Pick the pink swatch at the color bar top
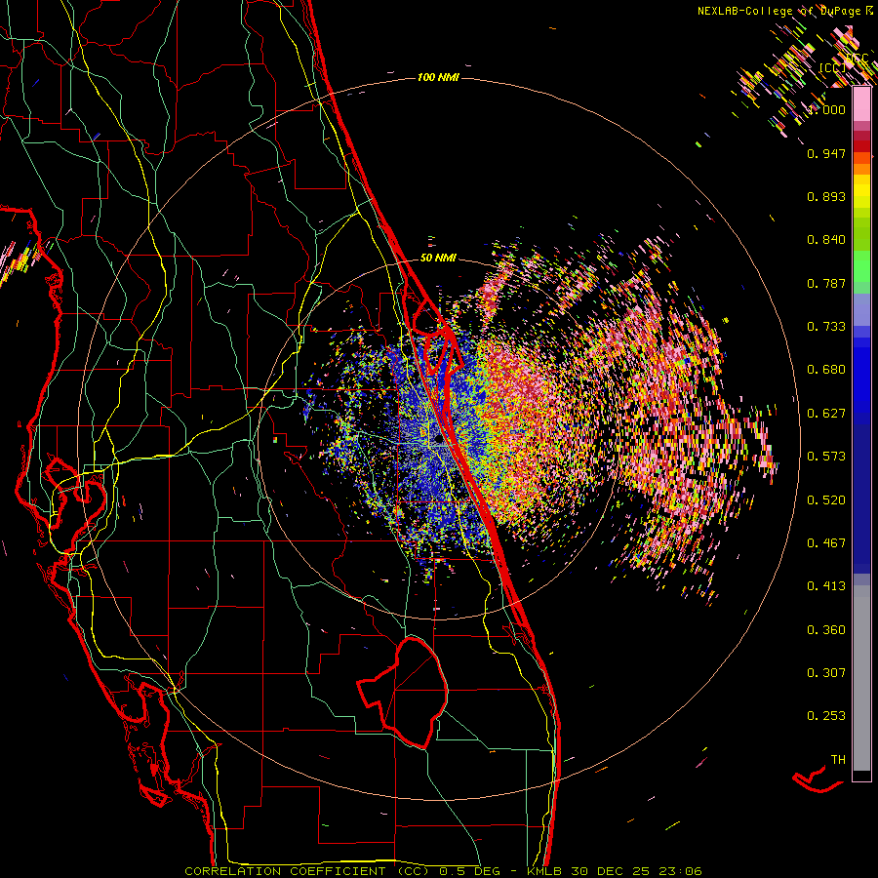878x878 pixels. 861,104
